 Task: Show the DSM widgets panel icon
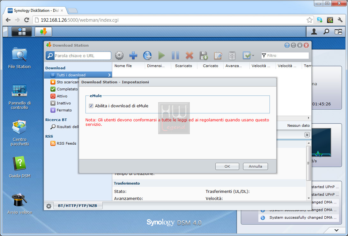click(338, 32)
